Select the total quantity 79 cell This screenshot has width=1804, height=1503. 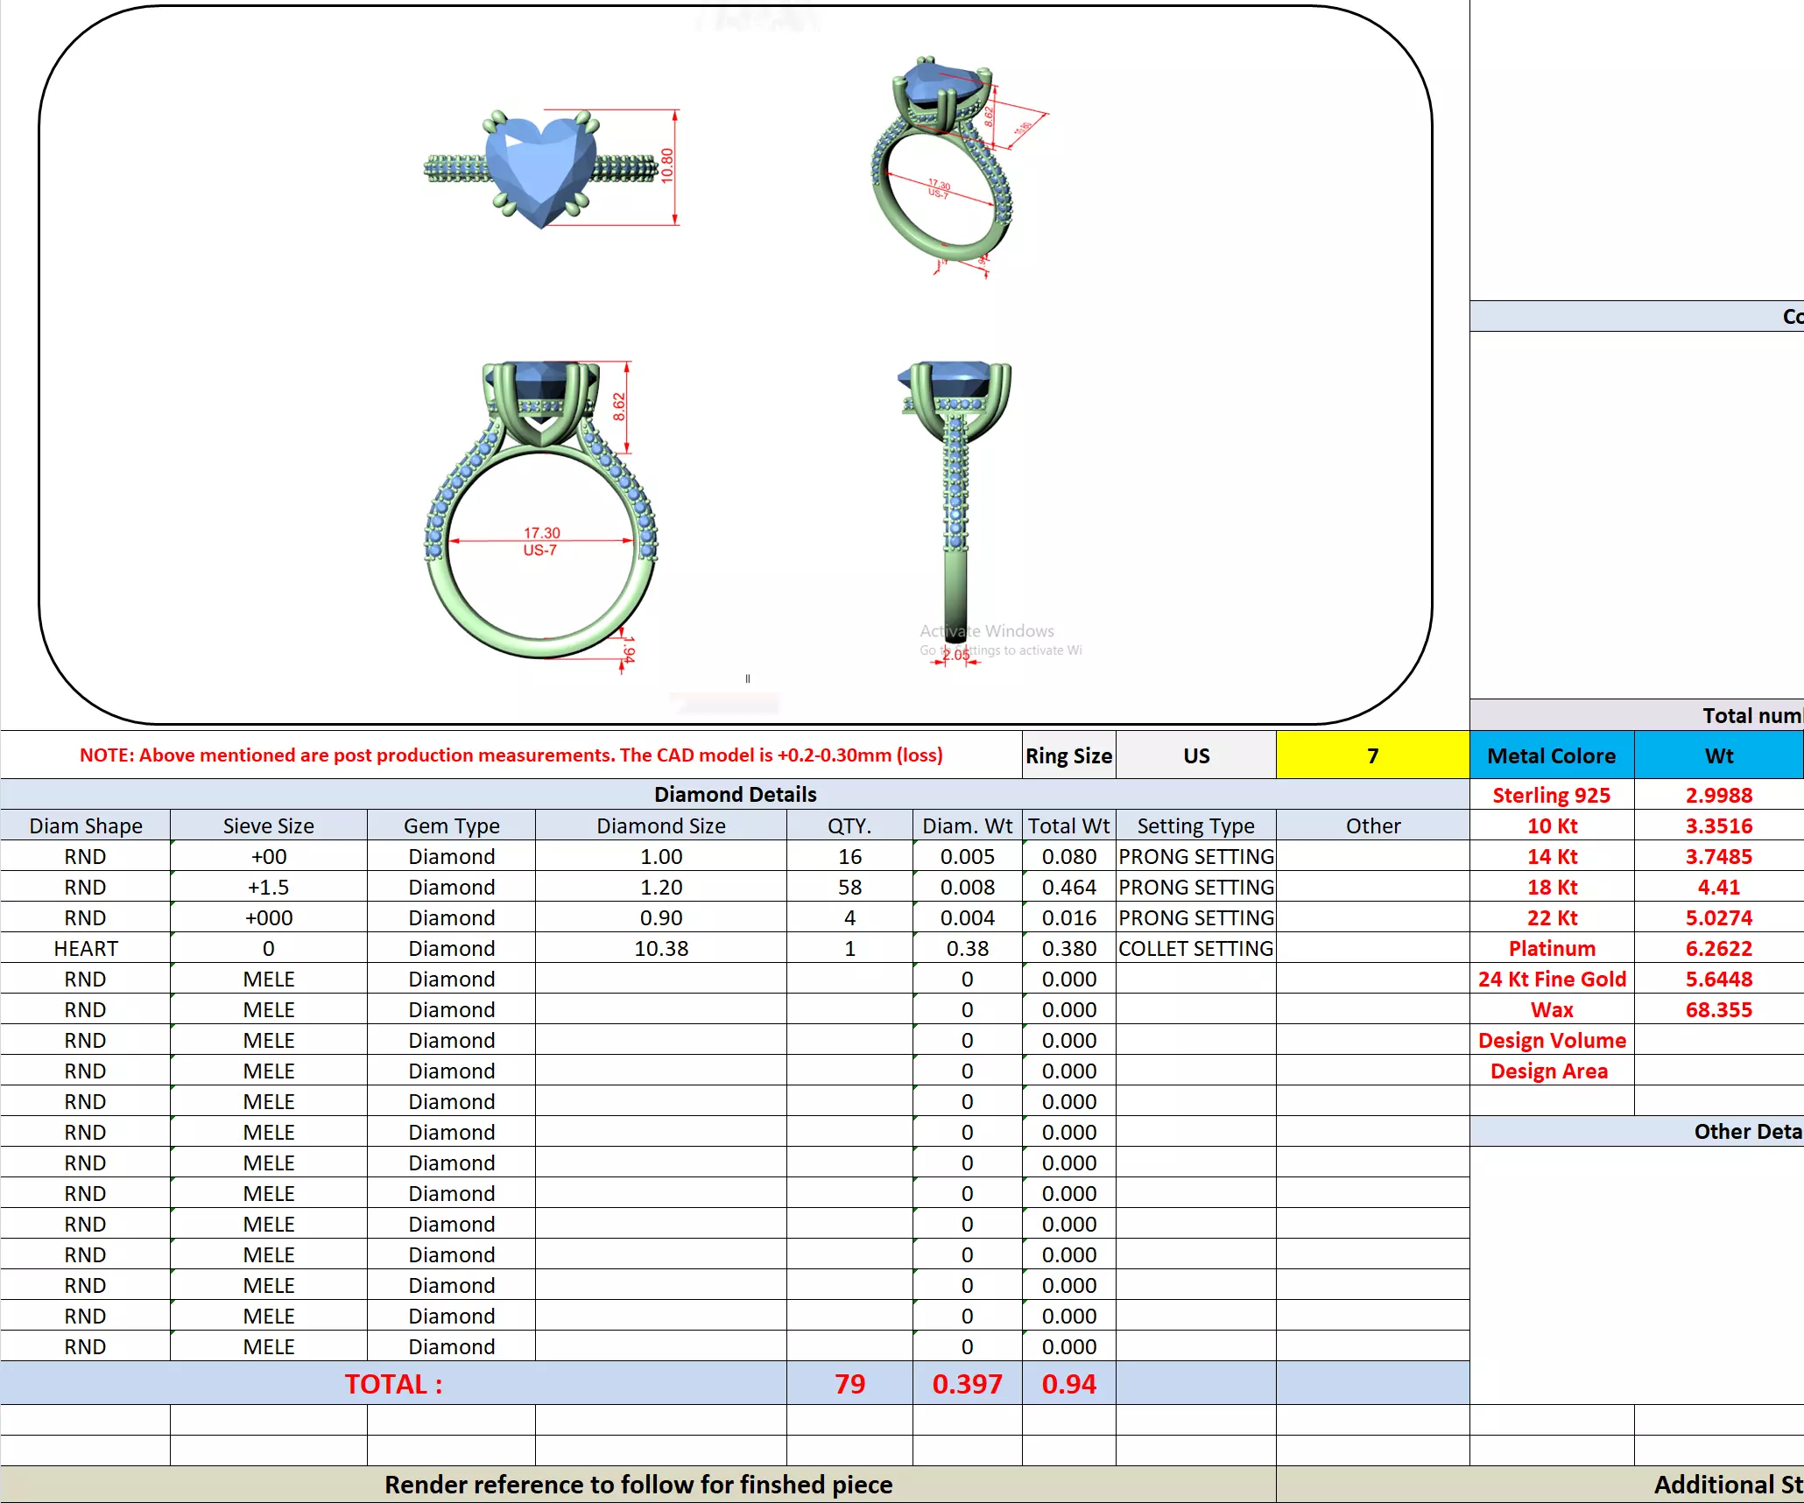[x=849, y=1384]
